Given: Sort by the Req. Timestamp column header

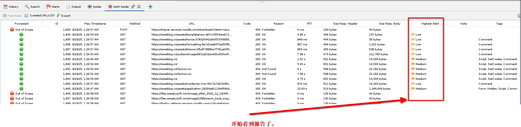Looking at the screenshot, I should pyautogui.click(x=95, y=23).
